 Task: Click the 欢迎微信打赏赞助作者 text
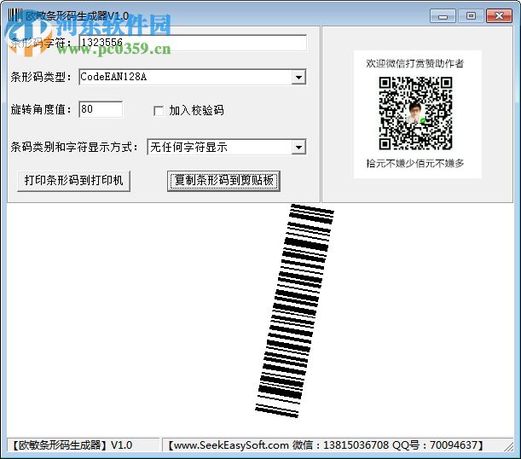415,63
